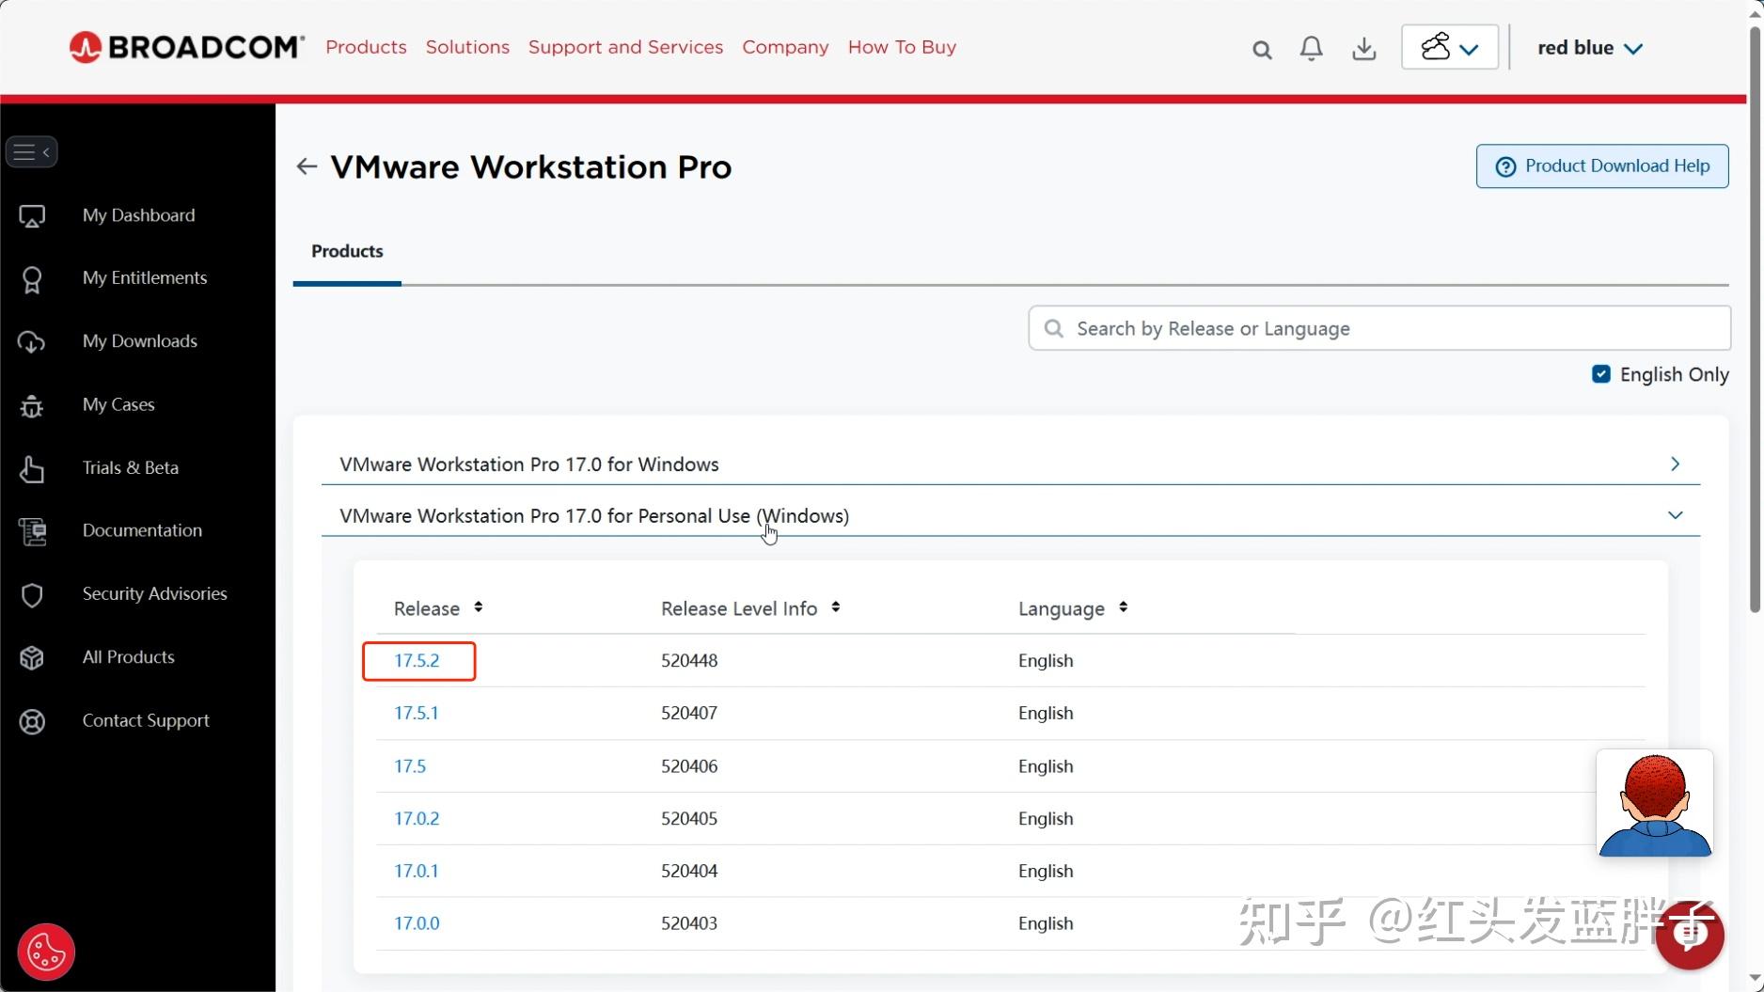Screen dimensions: 1764x992
Task: Open the downloads icon in the header
Action: 1363,48
